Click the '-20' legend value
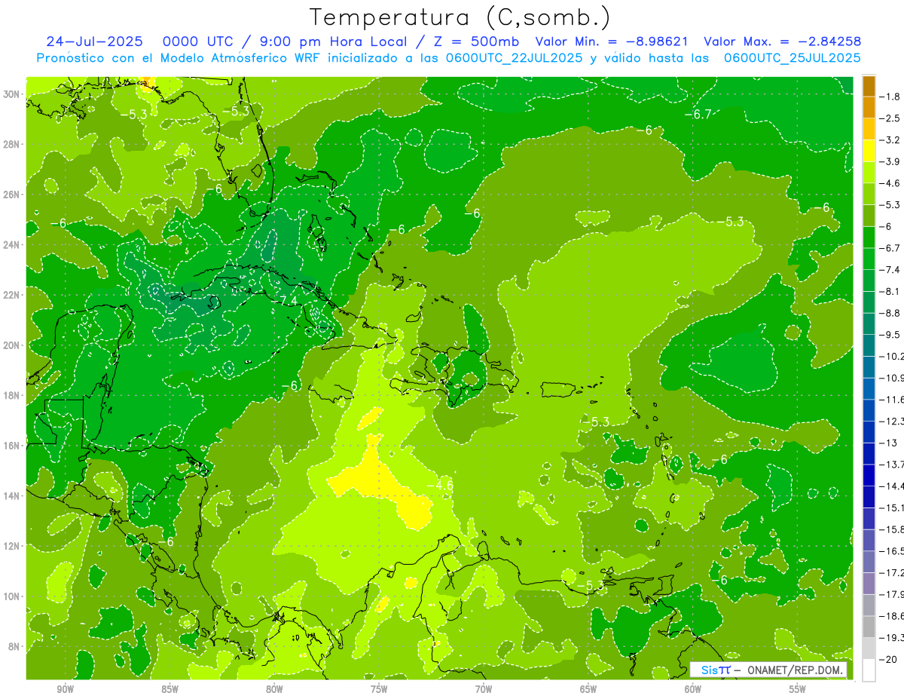The width and height of the screenshot is (904, 699). pyautogui.click(x=888, y=659)
